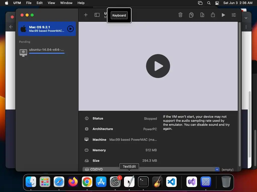Click the UTM window vertical scrollbar
This screenshot has height=192, width=257.
tap(240, 94)
